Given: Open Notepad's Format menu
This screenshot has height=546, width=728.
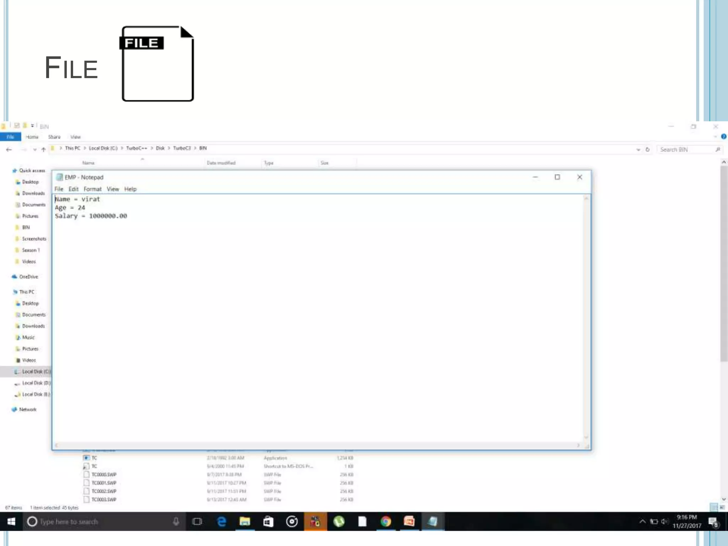Looking at the screenshot, I should [x=92, y=189].
